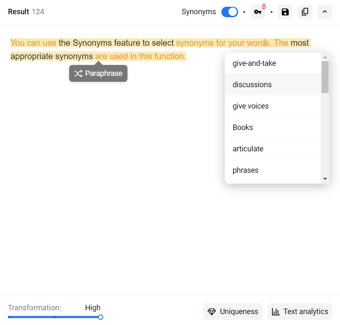
Task: Click the beta key icon button
Action: [258, 12]
